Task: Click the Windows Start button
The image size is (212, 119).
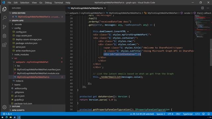Action: (2, 117)
